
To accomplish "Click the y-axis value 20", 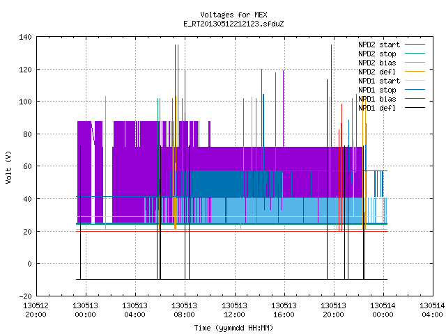I will point(27,232).
